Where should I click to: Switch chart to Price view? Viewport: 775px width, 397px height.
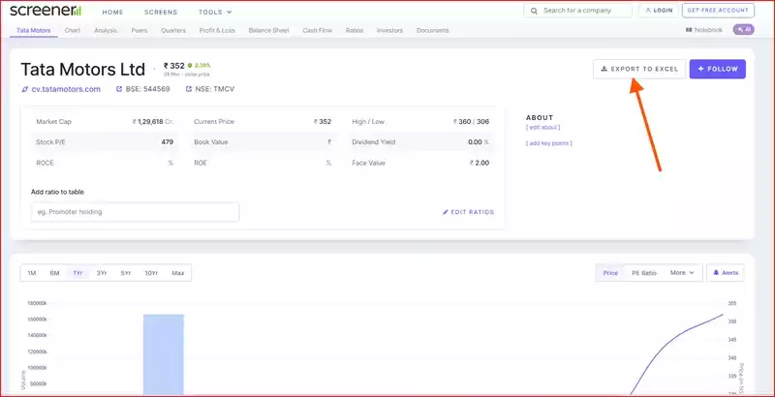click(x=610, y=272)
